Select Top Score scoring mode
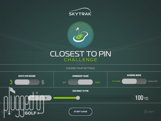This screenshot has width=161, height=121. (116, 81)
